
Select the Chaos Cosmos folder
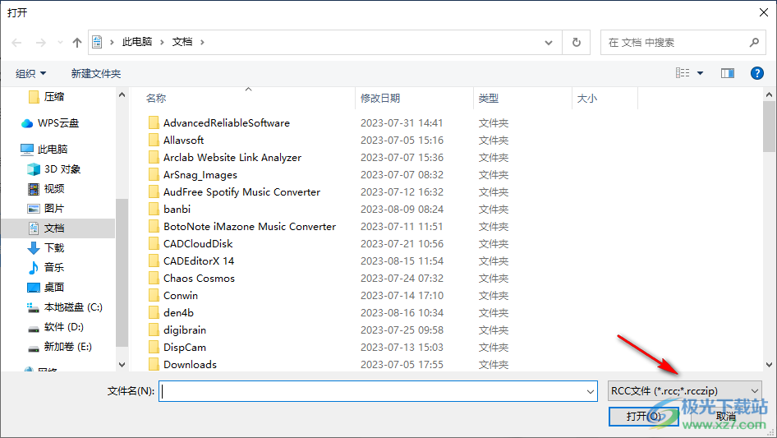click(x=199, y=279)
